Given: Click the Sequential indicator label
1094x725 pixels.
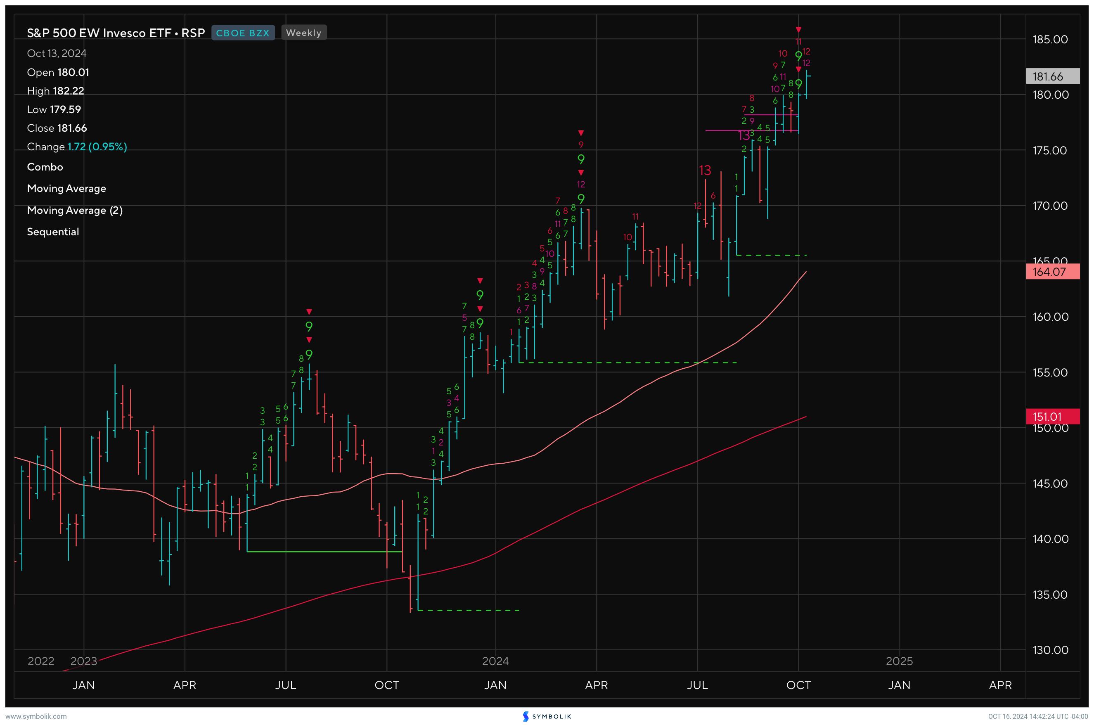Looking at the screenshot, I should pos(53,232).
